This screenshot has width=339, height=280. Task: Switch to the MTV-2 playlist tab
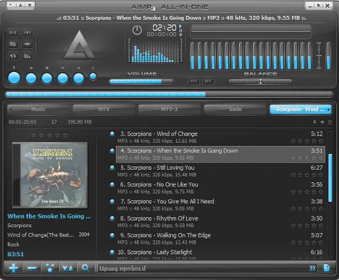(x=169, y=109)
